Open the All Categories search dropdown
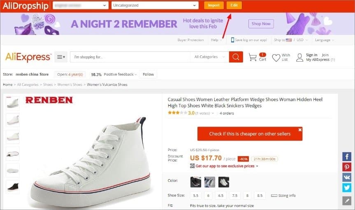This screenshot has width=355, height=210. click(210, 57)
